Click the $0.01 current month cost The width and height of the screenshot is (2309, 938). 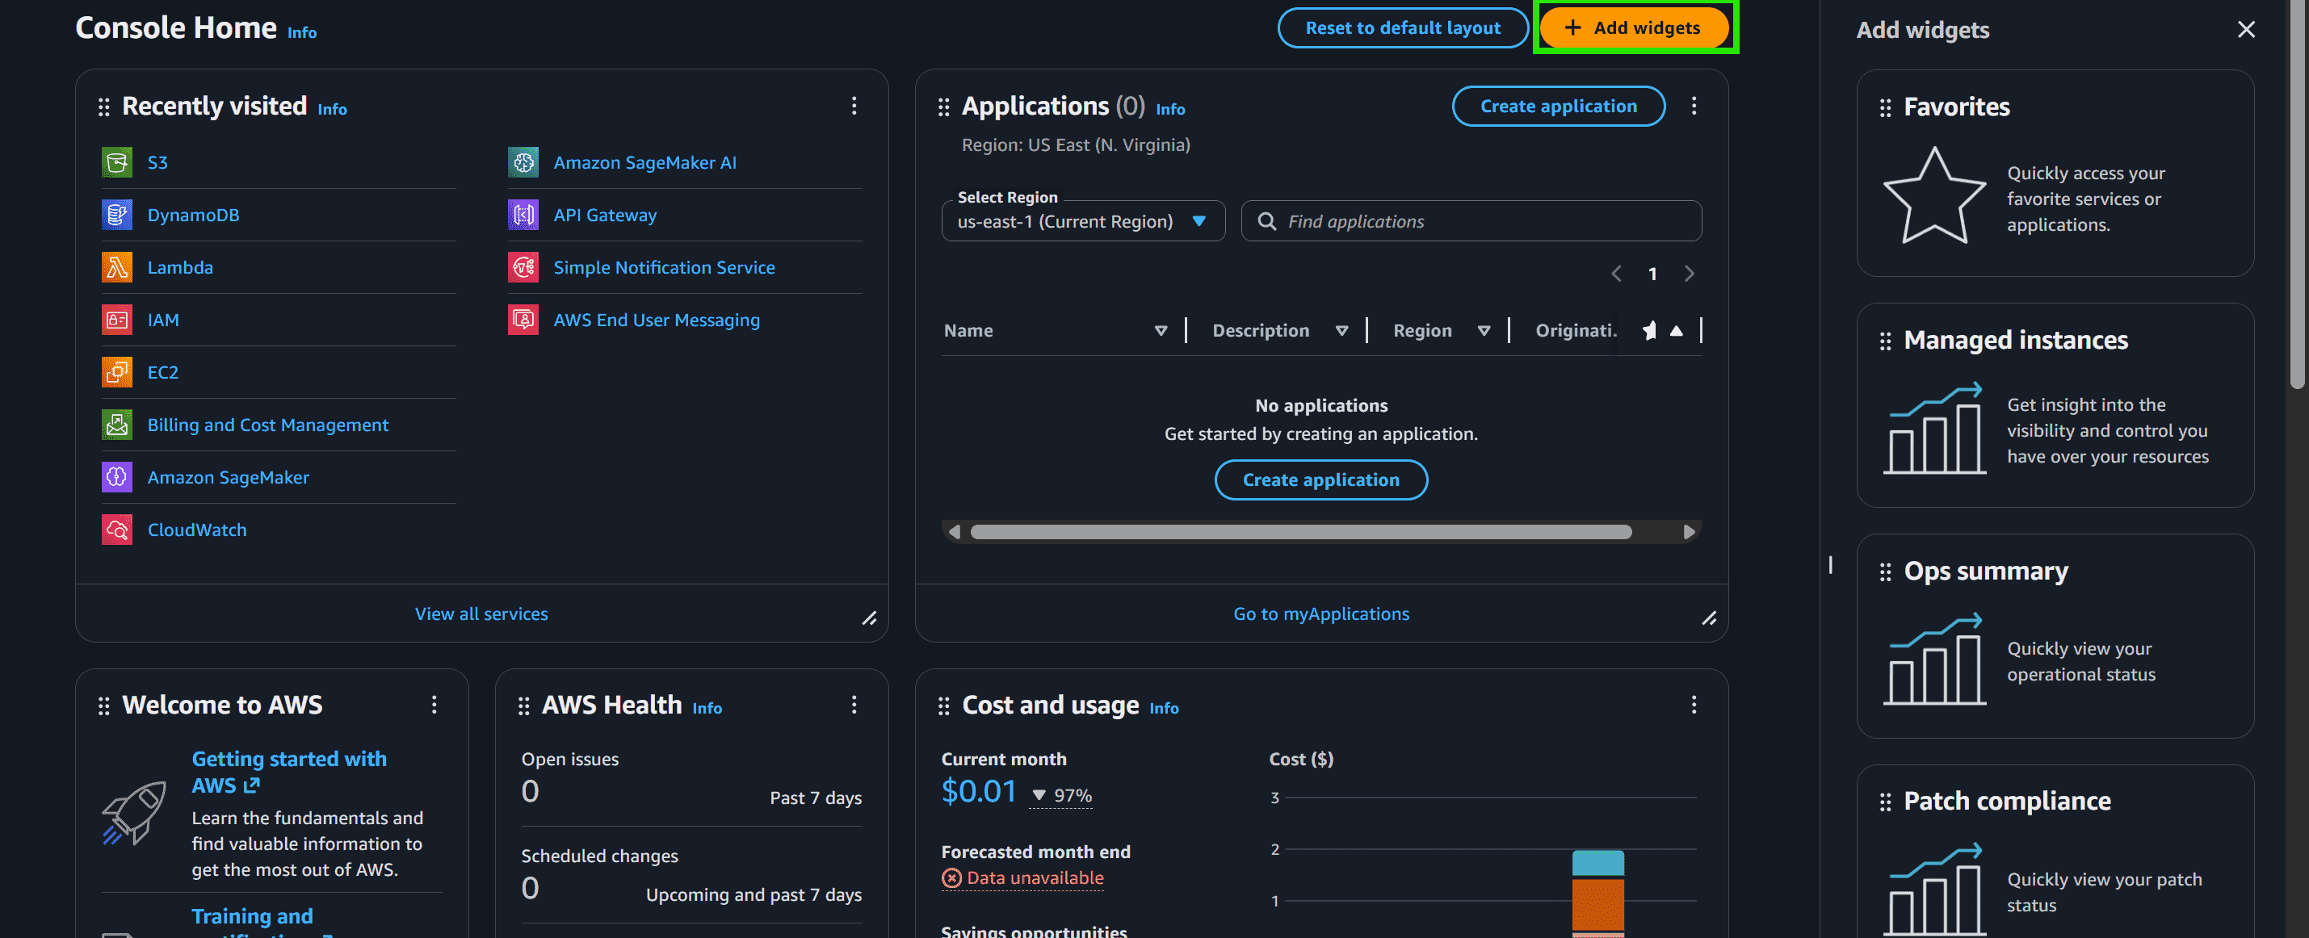pos(979,791)
